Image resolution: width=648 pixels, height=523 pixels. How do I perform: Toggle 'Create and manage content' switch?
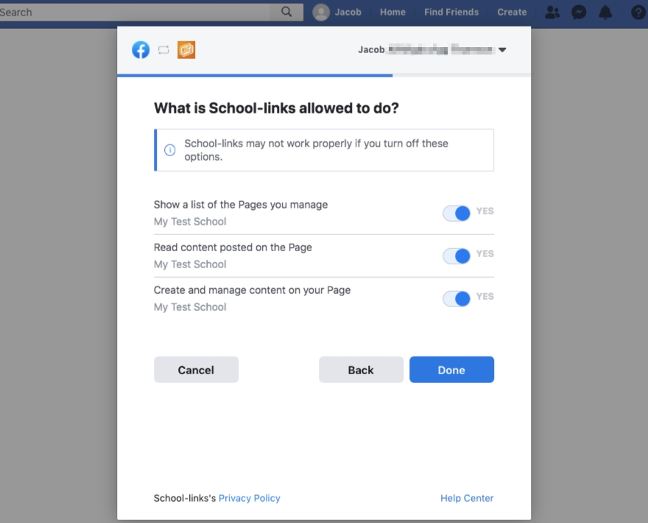coord(457,298)
